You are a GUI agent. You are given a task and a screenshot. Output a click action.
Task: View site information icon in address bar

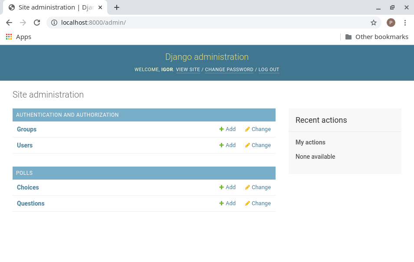pyautogui.click(x=54, y=23)
